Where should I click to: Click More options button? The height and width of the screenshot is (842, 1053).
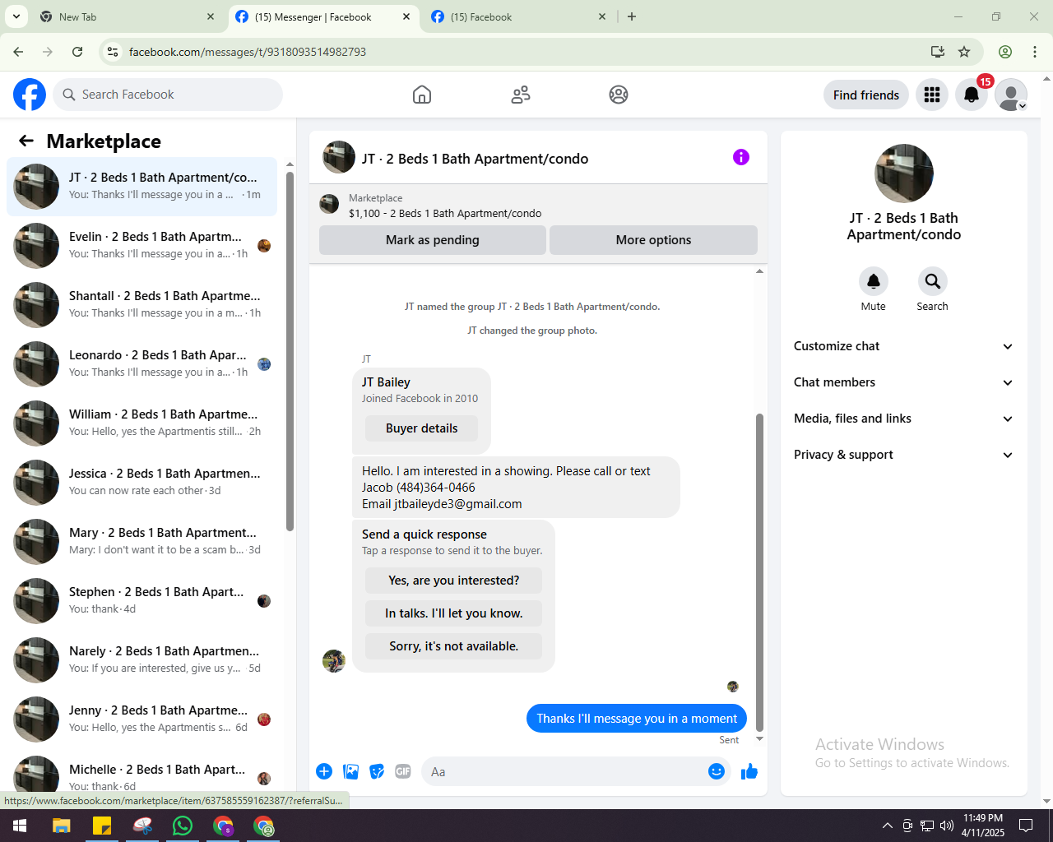click(653, 240)
